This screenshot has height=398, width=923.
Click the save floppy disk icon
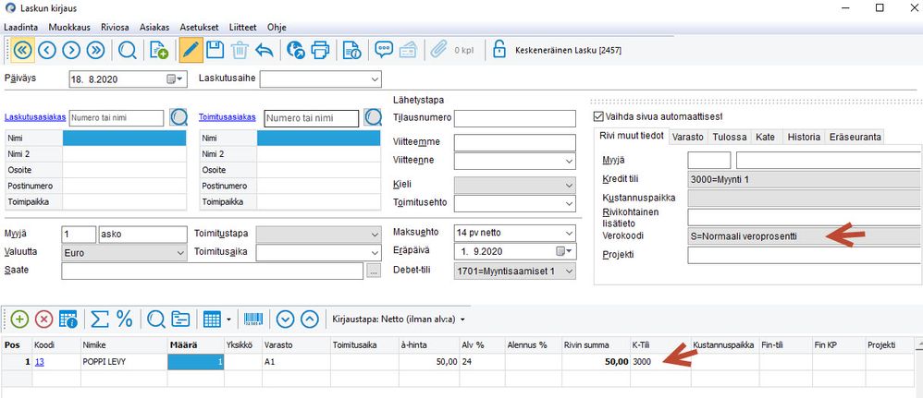click(x=215, y=51)
